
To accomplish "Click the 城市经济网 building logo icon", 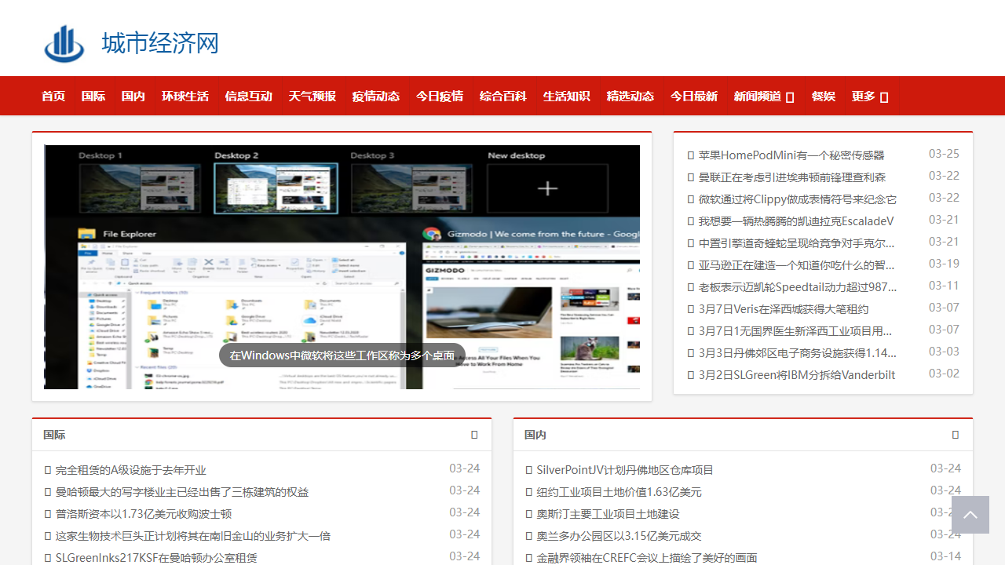I will coord(64,43).
